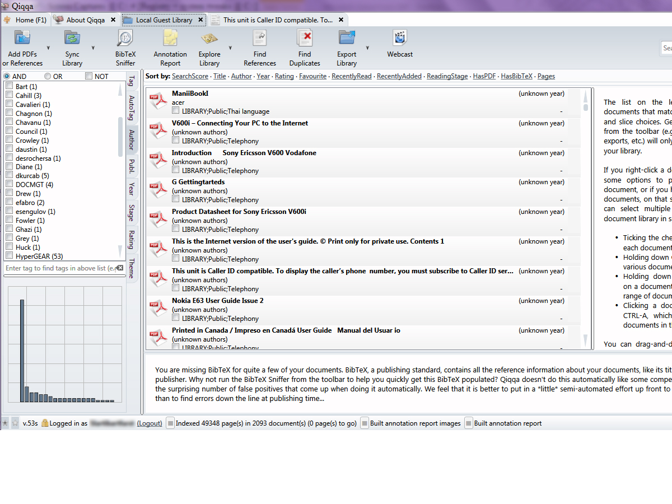Viewport: 672px width, 504px height.
Task: Open the Add PDFs dropdown arrow
Action: (x=48, y=48)
